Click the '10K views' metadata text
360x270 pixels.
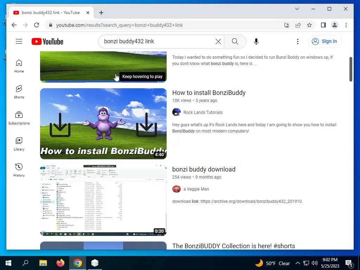click(x=182, y=101)
